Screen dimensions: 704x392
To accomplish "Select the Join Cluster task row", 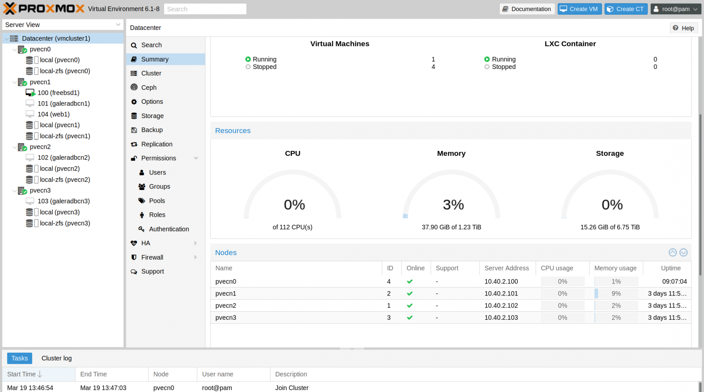I will pyautogui.click(x=351, y=387).
